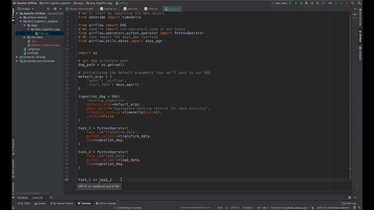Open the Event Log in status bar

(349, 204)
